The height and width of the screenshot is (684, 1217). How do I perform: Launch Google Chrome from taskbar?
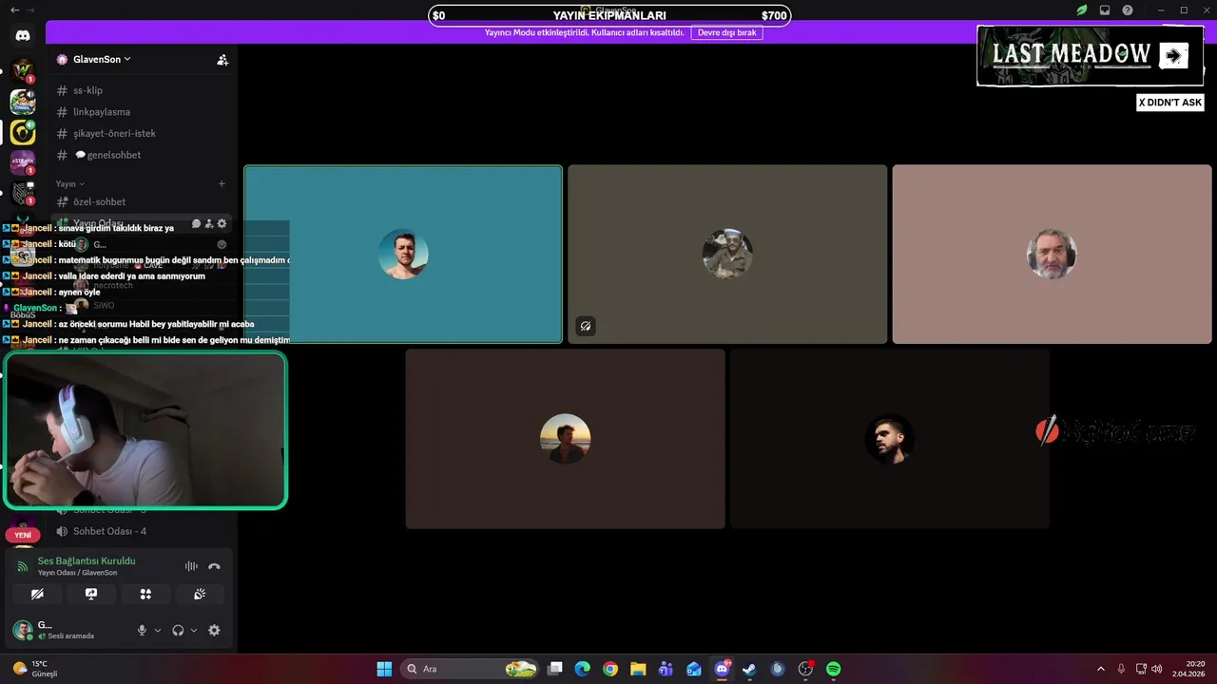tap(610, 669)
